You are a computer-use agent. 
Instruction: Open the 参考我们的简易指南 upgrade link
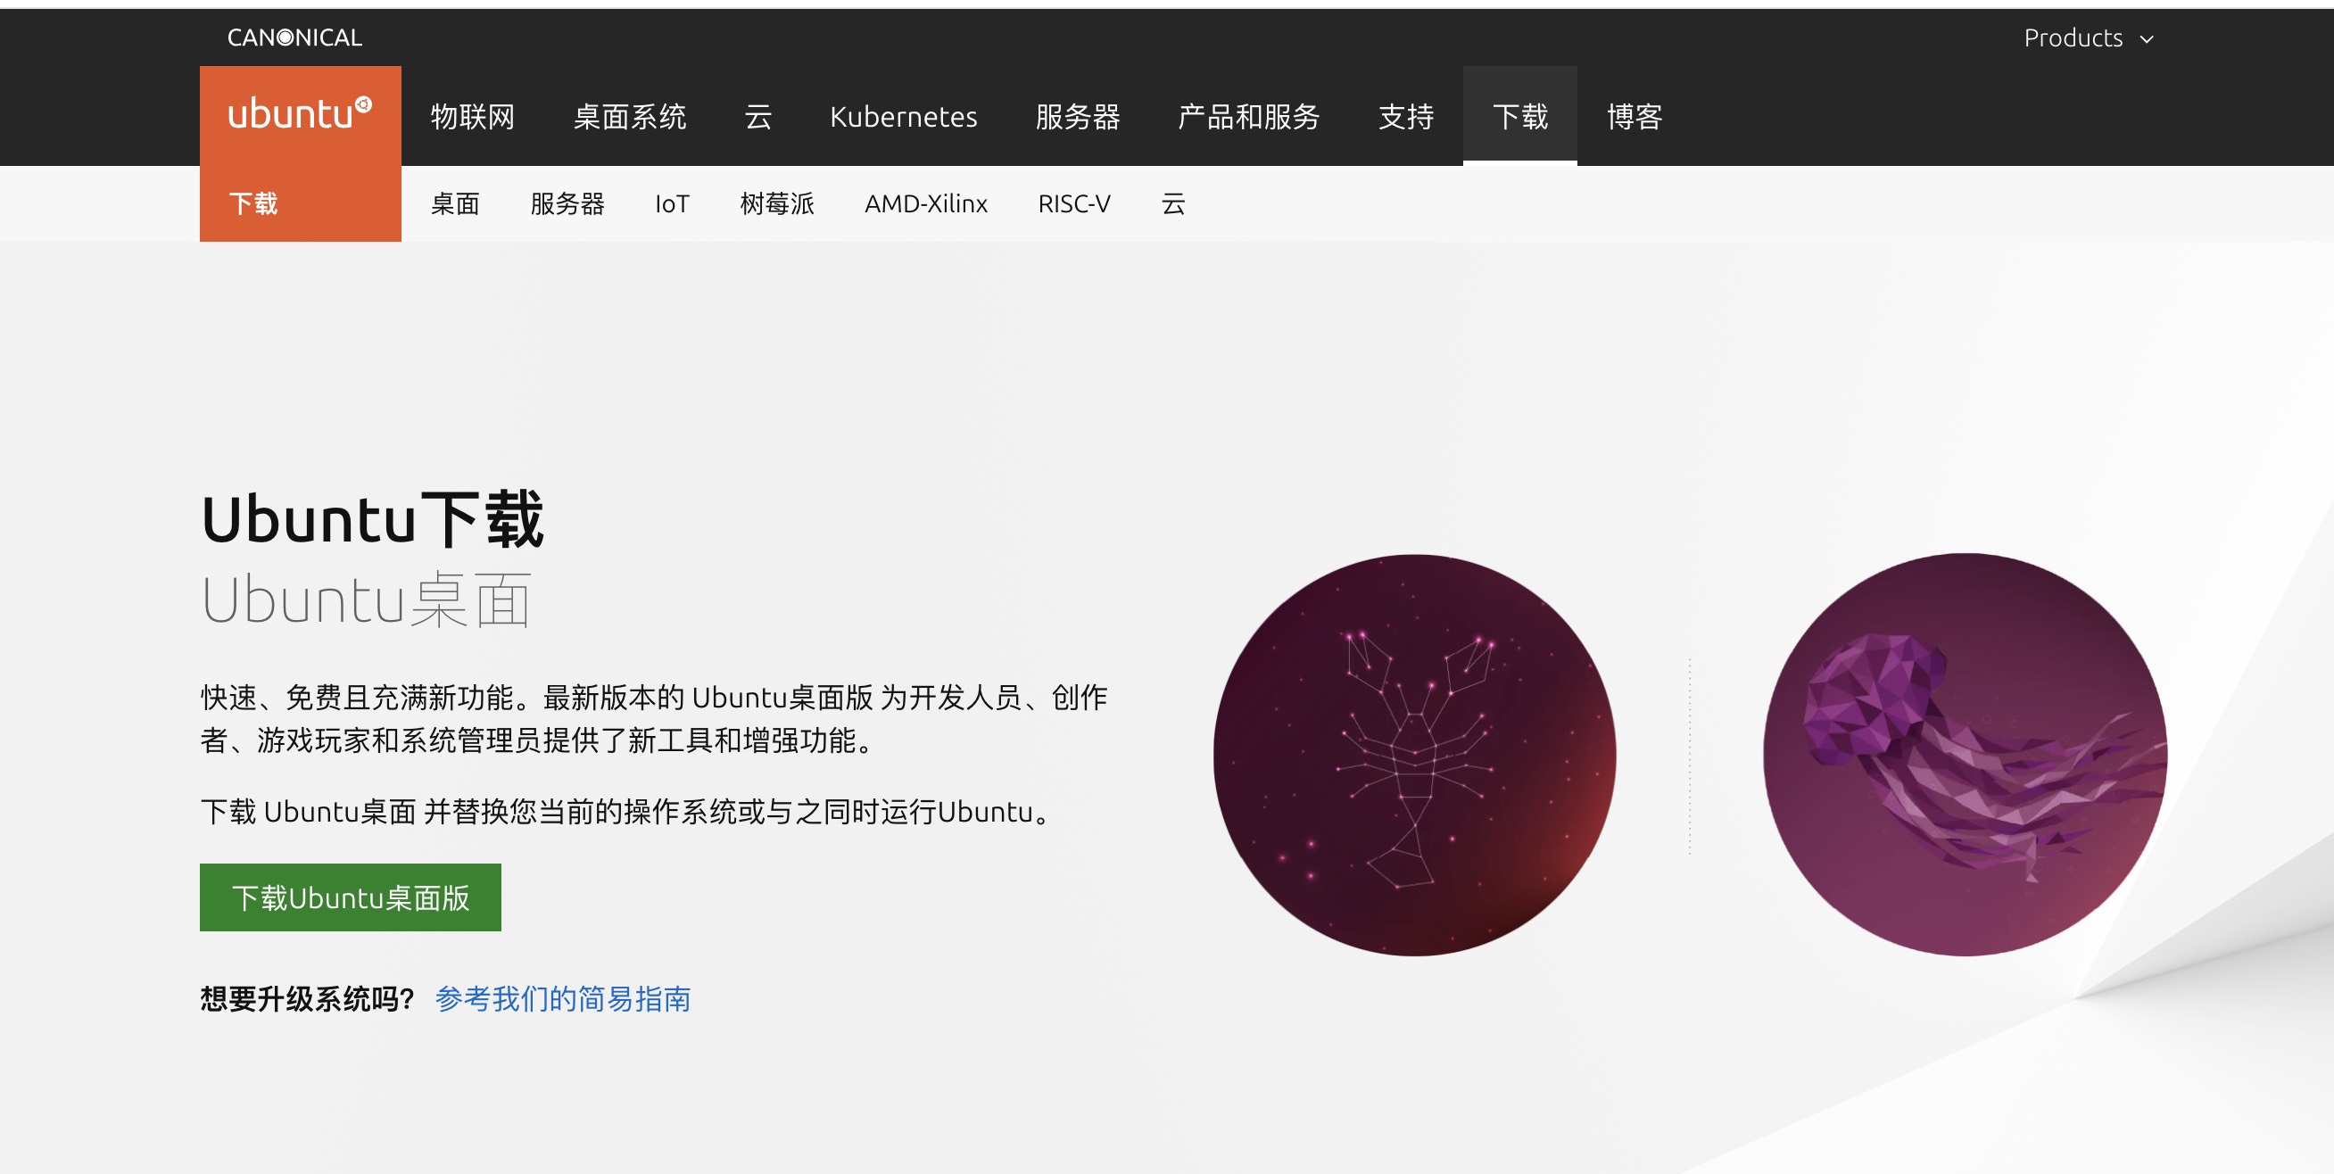(x=562, y=999)
